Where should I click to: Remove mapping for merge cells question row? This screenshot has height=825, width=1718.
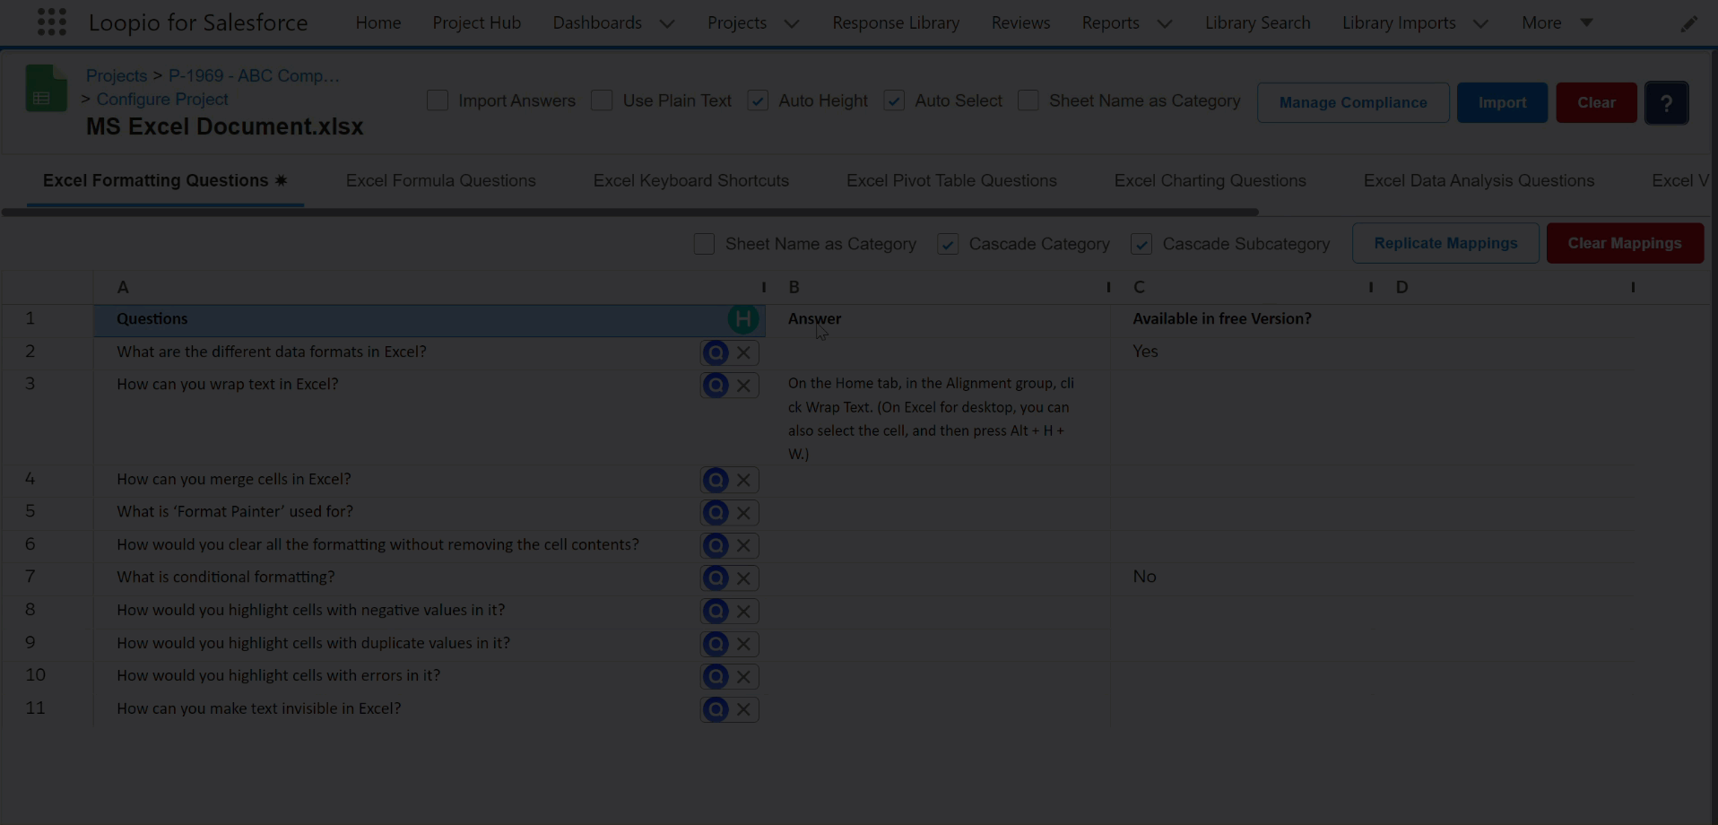(x=743, y=480)
